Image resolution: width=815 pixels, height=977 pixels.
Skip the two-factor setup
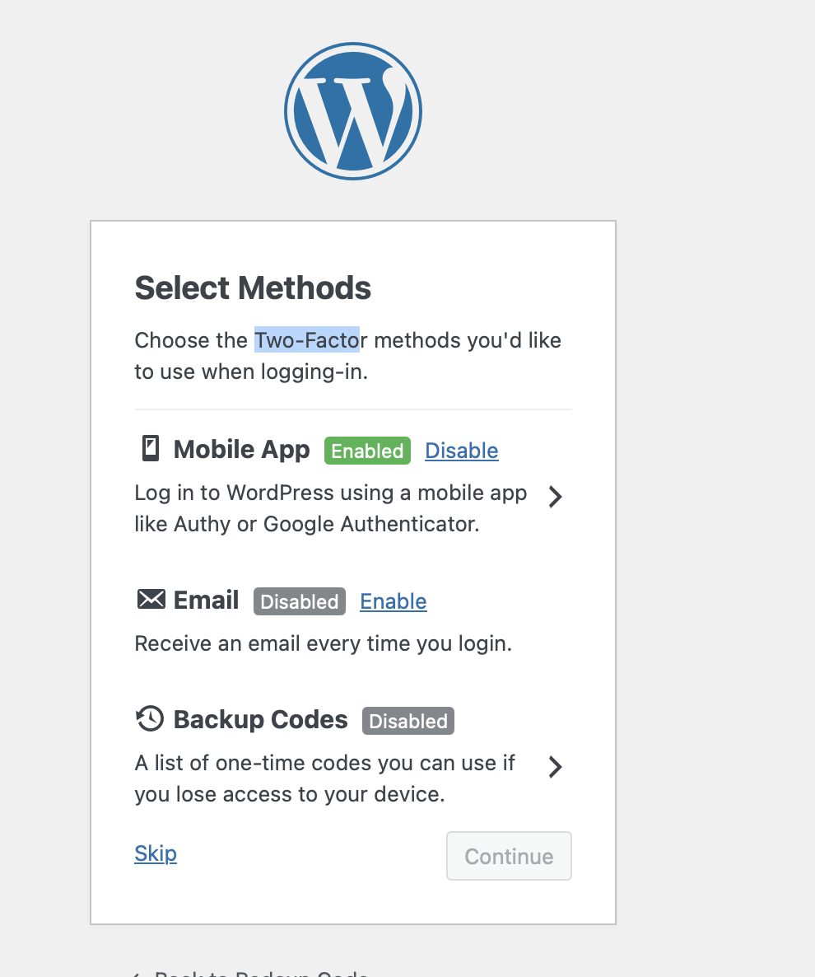point(156,853)
